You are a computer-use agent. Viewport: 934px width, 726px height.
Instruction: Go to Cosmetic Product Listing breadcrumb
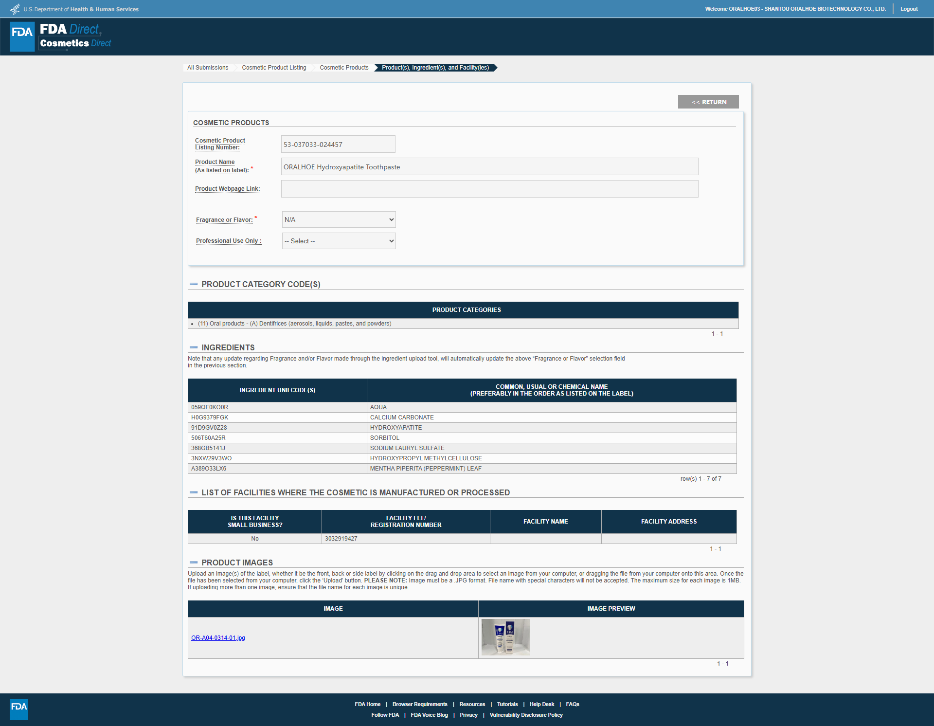tap(274, 68)
